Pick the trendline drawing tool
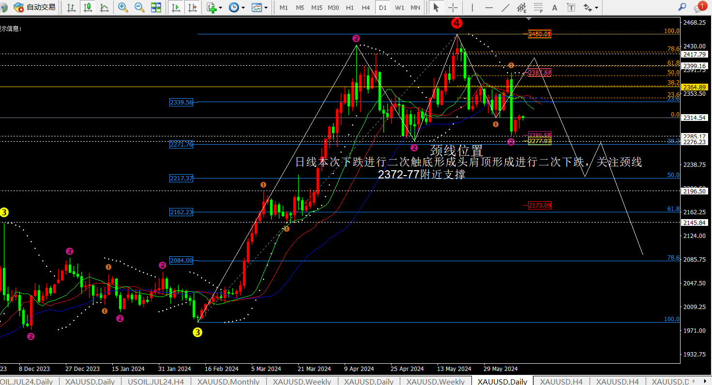 [505, 7]
